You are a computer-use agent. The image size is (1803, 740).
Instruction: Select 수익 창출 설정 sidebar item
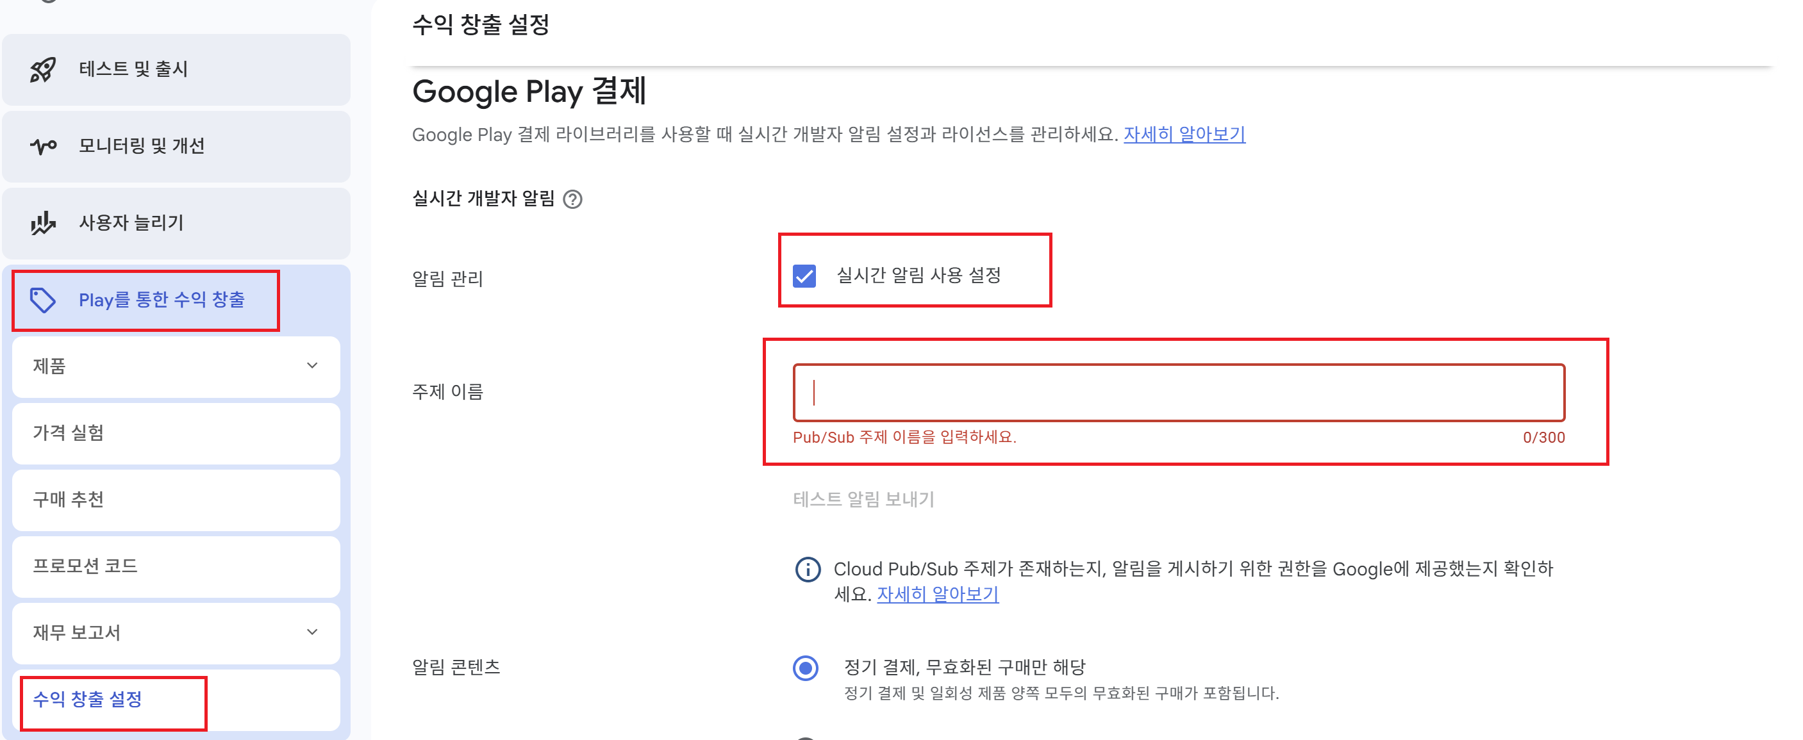tap(88, 699)
